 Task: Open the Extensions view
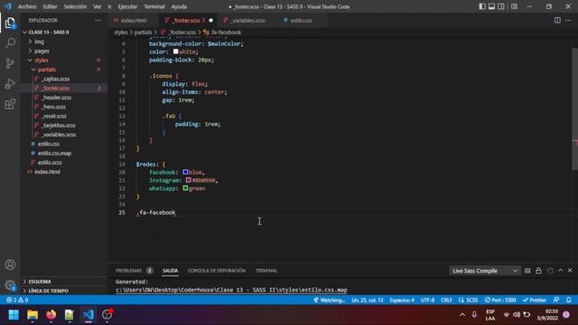pyautogui.click(x=10, y=104)
